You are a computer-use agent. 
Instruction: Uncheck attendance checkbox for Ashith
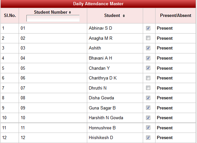[148, 48]
